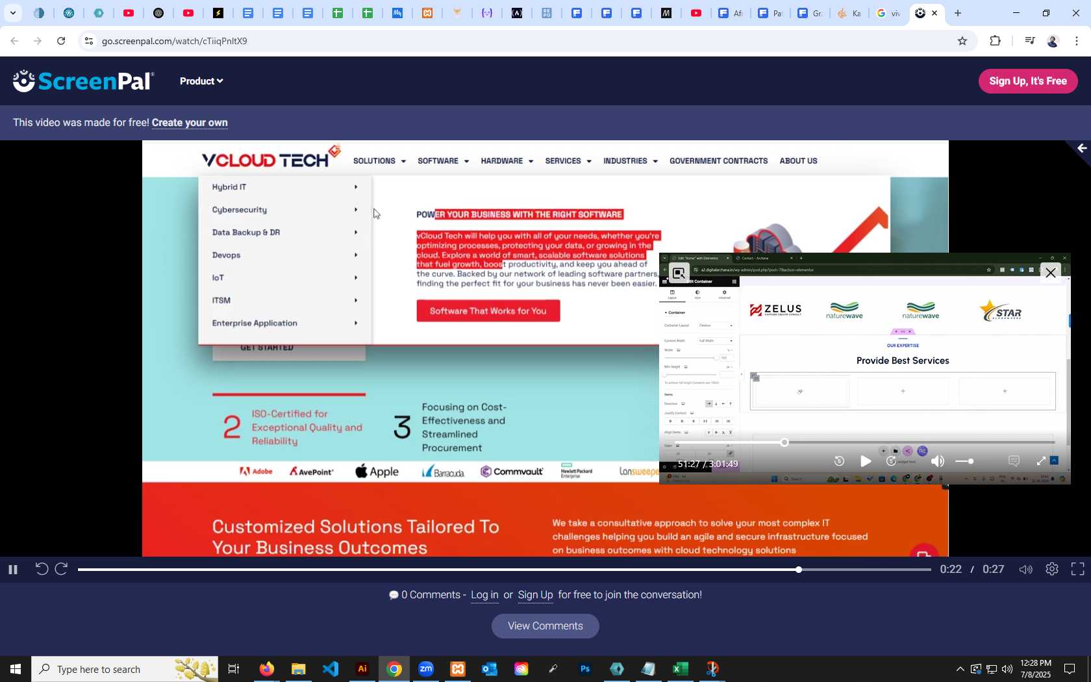Screen dimensions: 1091x682
Task: Adjust the picture-in-picture volume slider
Action: point(964,461)
